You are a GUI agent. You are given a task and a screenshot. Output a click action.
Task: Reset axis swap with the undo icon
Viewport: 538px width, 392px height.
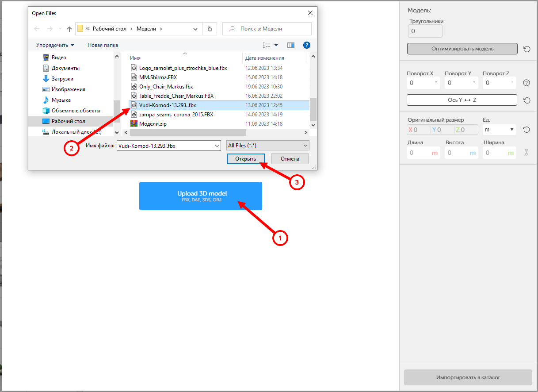coord(527,100)
